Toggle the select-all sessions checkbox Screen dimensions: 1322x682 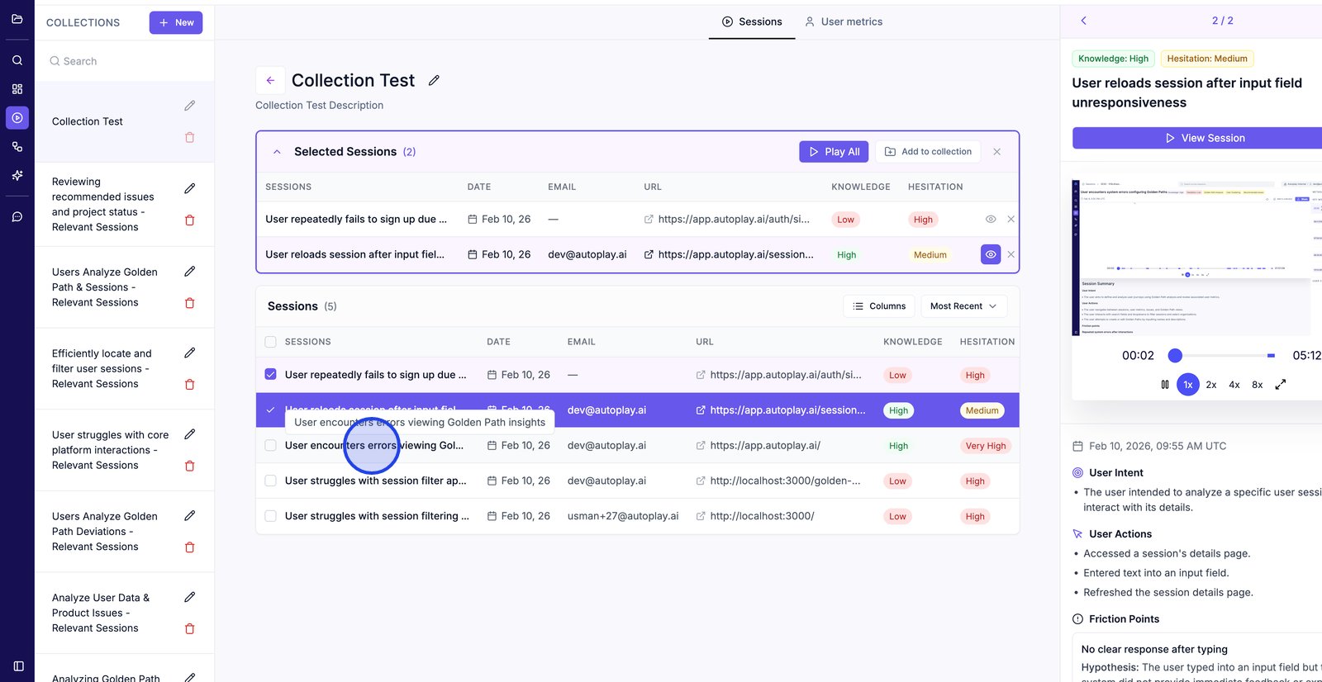point(270,342)
